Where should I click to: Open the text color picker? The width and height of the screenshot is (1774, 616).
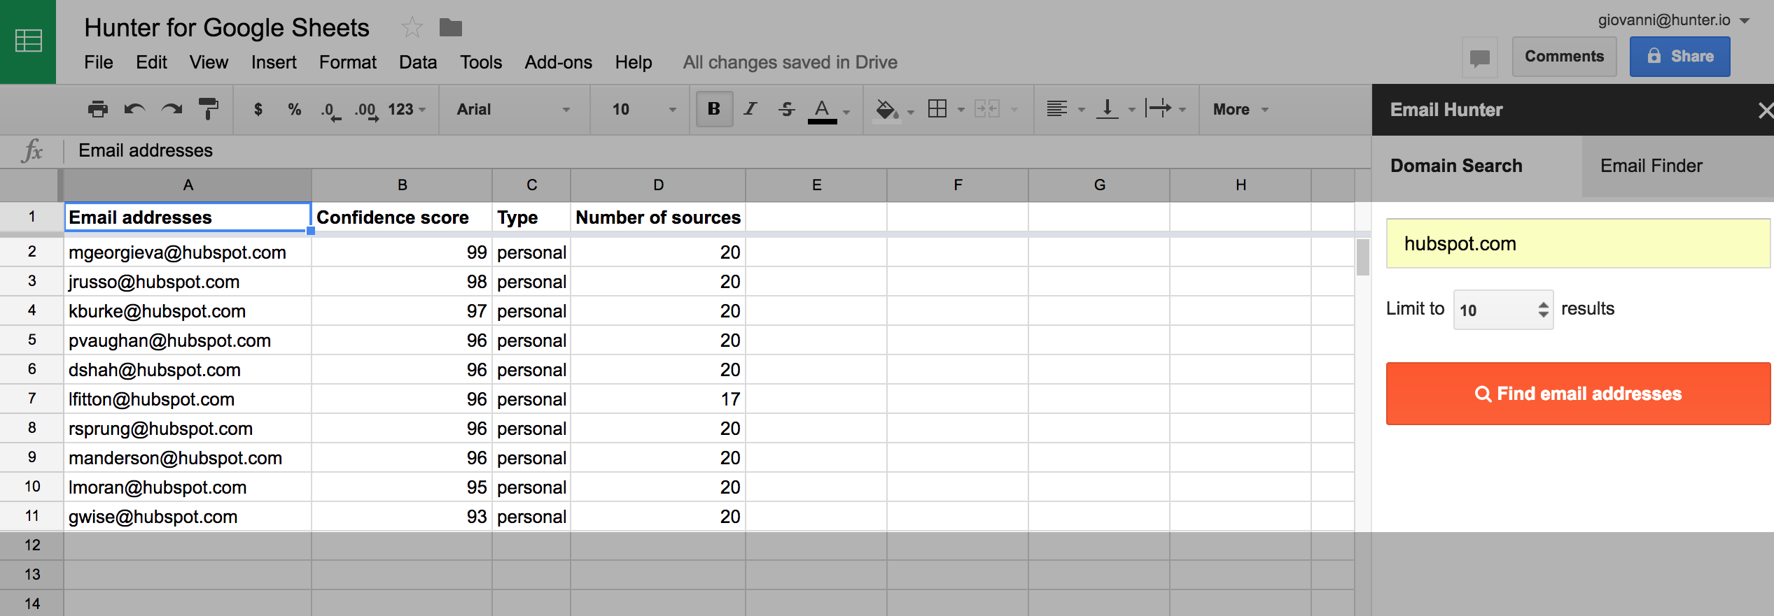click(x=823, y=110)
